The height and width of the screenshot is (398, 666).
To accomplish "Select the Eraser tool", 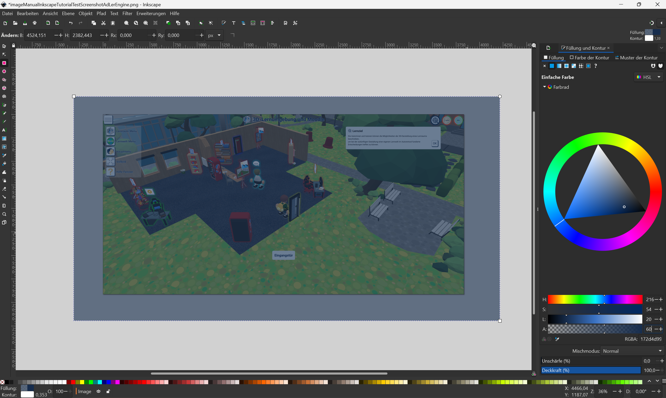I will pyautogui.click(x=4, y=189).
